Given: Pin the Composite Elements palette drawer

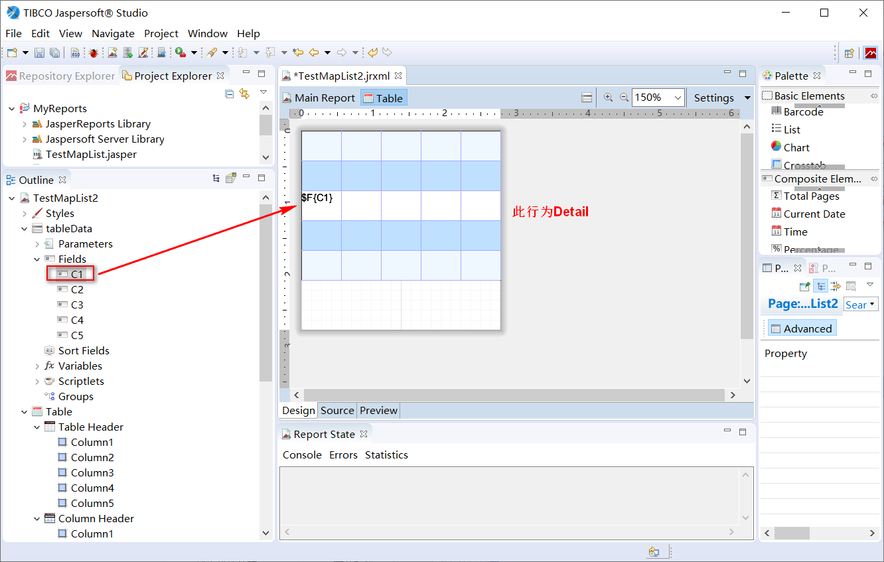Looking at the screenshot, I should point(874,179).
